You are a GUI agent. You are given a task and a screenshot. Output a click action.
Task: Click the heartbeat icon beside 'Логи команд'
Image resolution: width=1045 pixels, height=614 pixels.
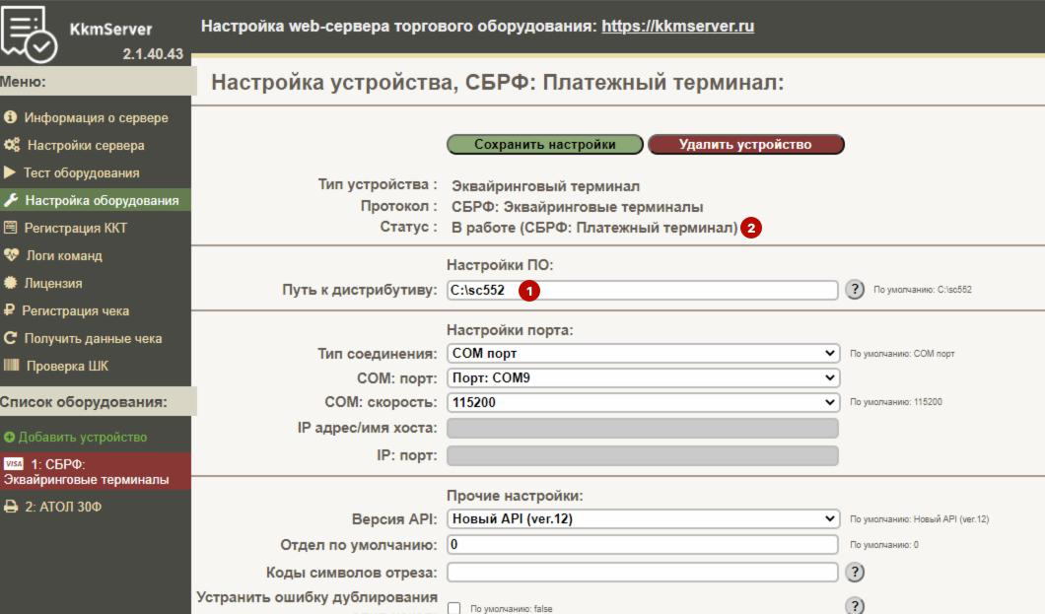11,255
